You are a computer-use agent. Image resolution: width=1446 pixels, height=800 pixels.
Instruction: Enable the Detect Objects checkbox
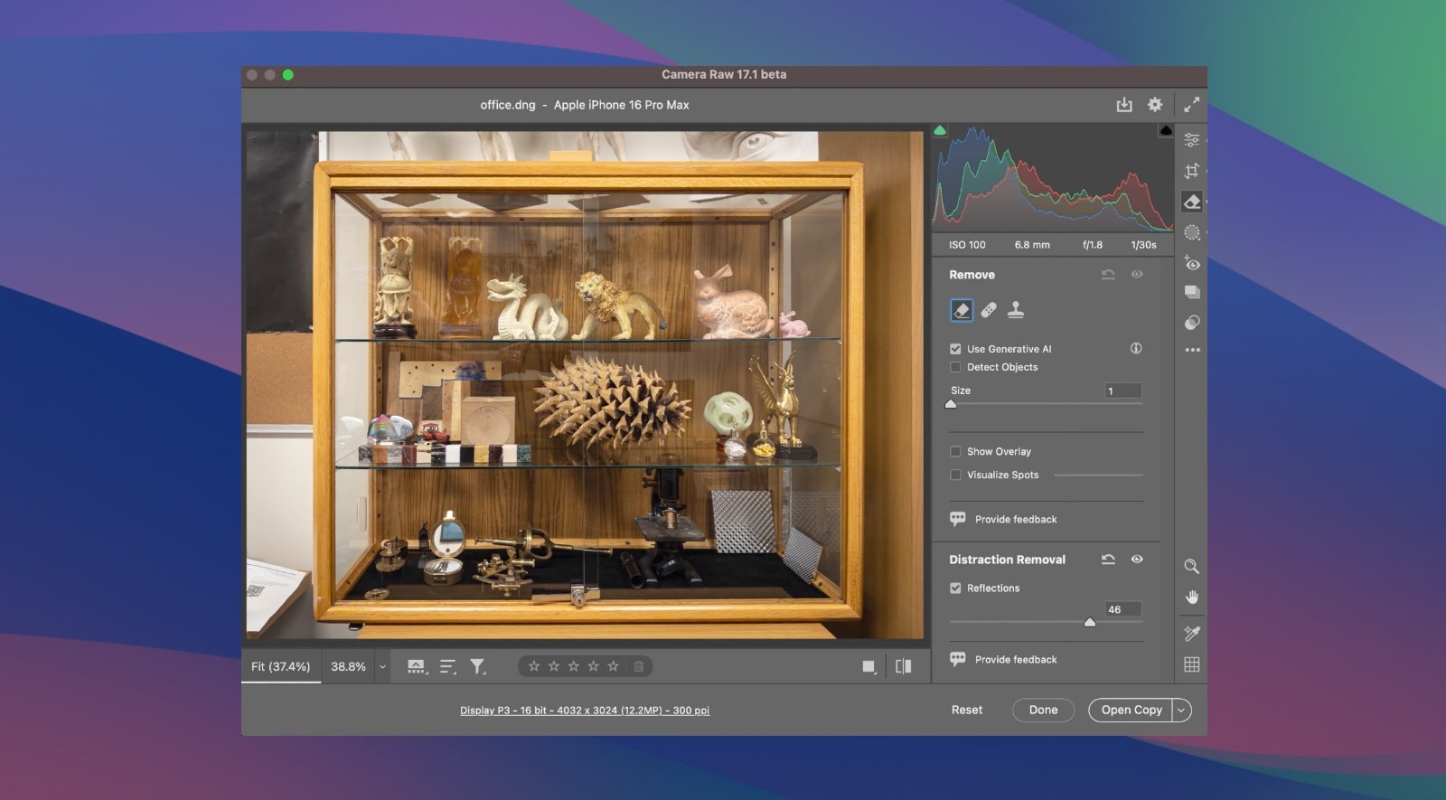[x=955, y=367]
